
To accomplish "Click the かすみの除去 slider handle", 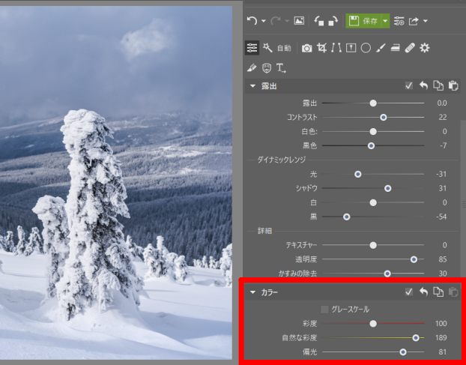I will (x=387, y=274).
